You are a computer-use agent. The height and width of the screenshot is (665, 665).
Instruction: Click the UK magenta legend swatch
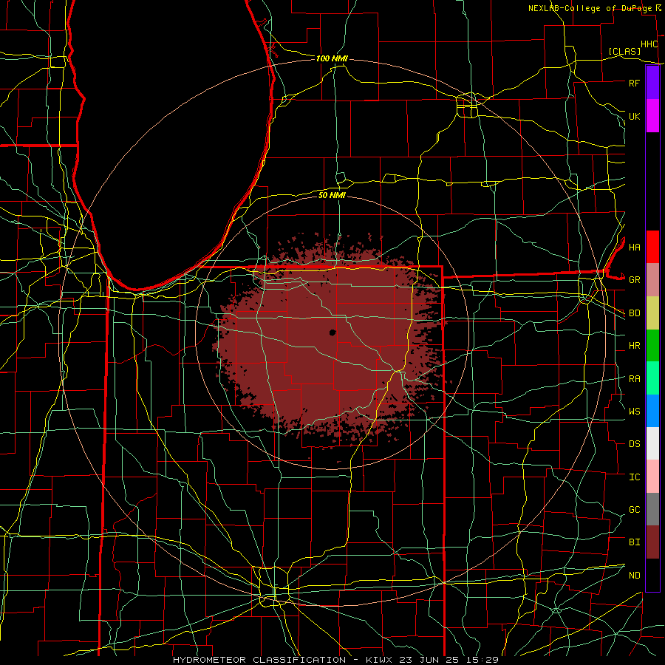click(x=652, y=116)
